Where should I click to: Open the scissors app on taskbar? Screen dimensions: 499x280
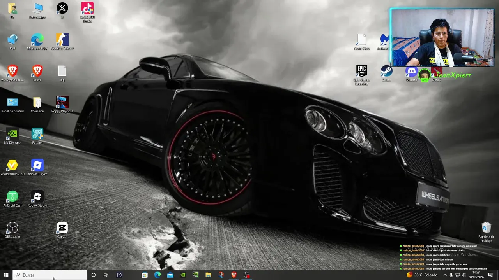(221, 275)
